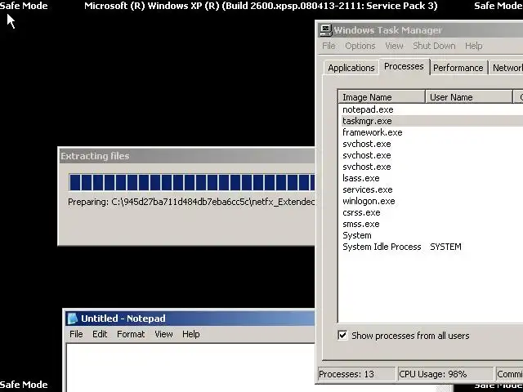Open Task Manager File menu
This screenshot has height=392, width=523.
(329, 46)
